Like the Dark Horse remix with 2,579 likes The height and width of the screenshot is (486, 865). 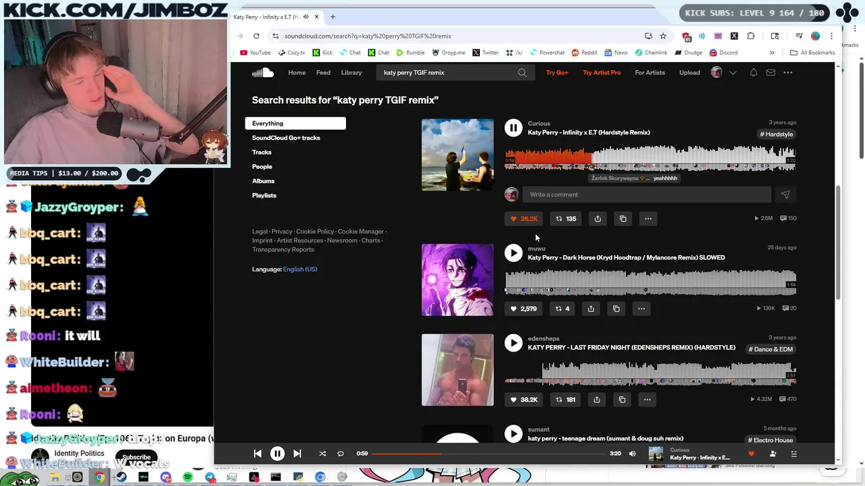[x=523, y=308]
